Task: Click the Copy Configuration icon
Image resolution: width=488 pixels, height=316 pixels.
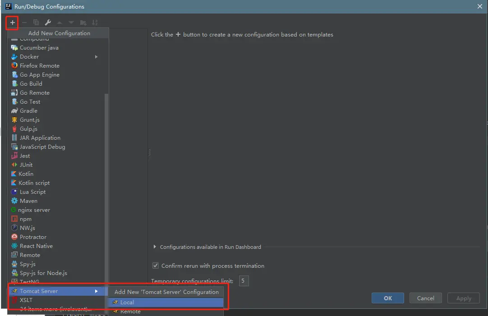Action: click(x=36, y=23)
